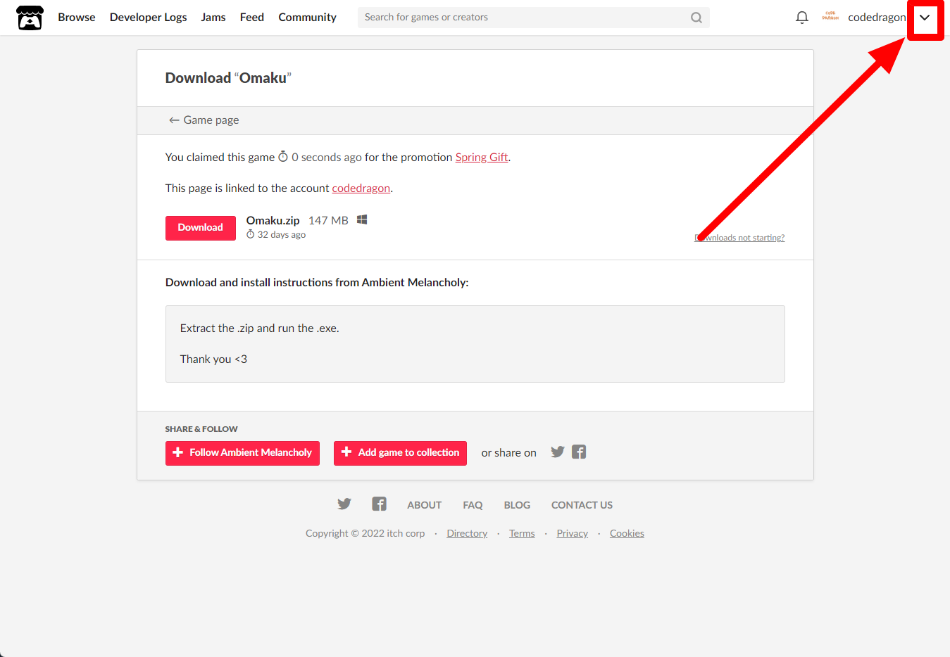Open footer Facebook icon
The height and width of the screenshot is (657, 950).
[x=379, y=504]
